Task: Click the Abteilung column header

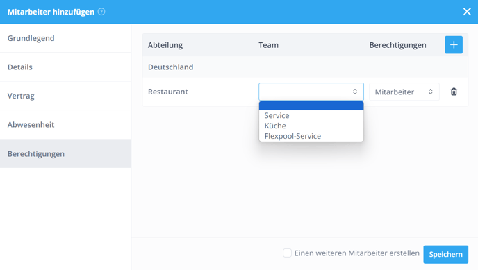Action: click(165, 45)
